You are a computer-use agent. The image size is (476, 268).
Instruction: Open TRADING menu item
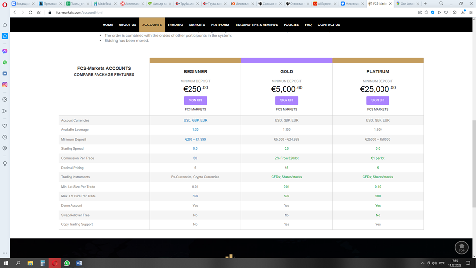(175, 25)
